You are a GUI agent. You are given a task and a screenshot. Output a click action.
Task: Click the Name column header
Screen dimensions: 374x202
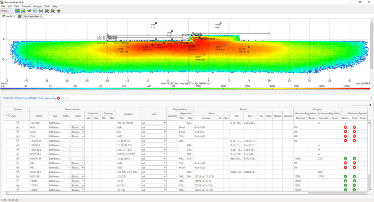pyautogui.click(x=39, y=116)
